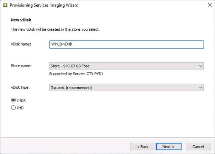Image resolution: width=215 pixels, height=154 pixels.
Task: Click the 'VHDX' option label text
Action: pos(21,100)
